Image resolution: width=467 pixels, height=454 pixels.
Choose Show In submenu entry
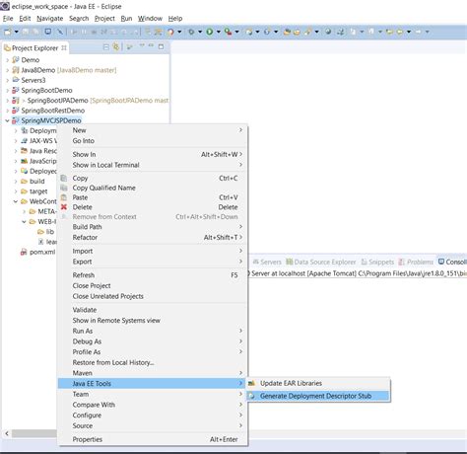[153, 154]
